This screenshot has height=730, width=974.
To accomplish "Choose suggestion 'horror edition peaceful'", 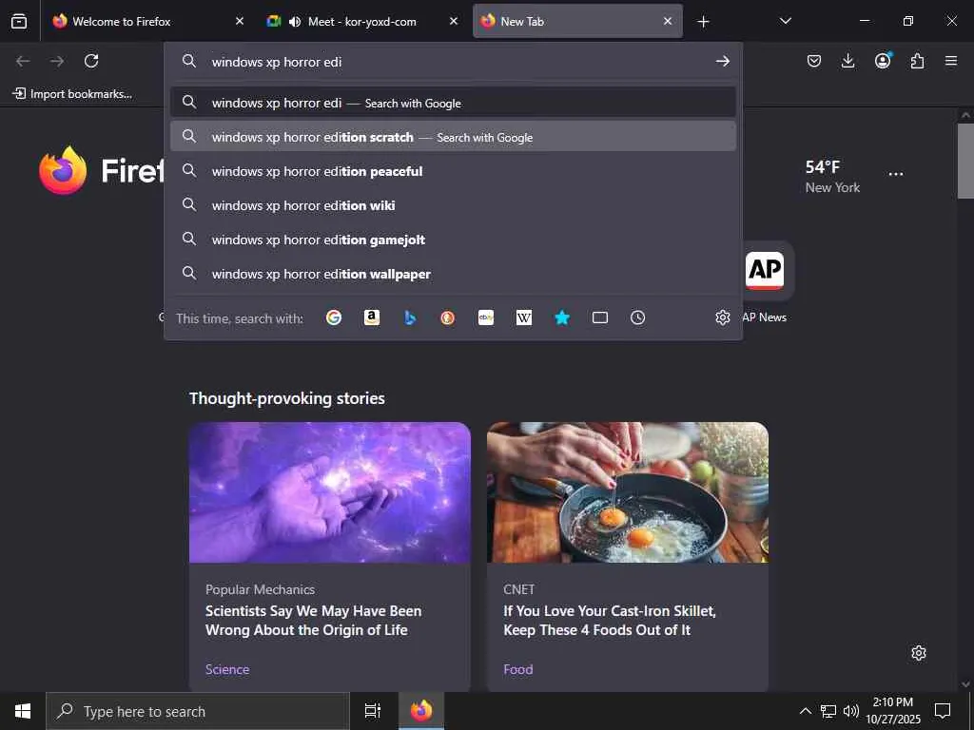I will [453, 171].
